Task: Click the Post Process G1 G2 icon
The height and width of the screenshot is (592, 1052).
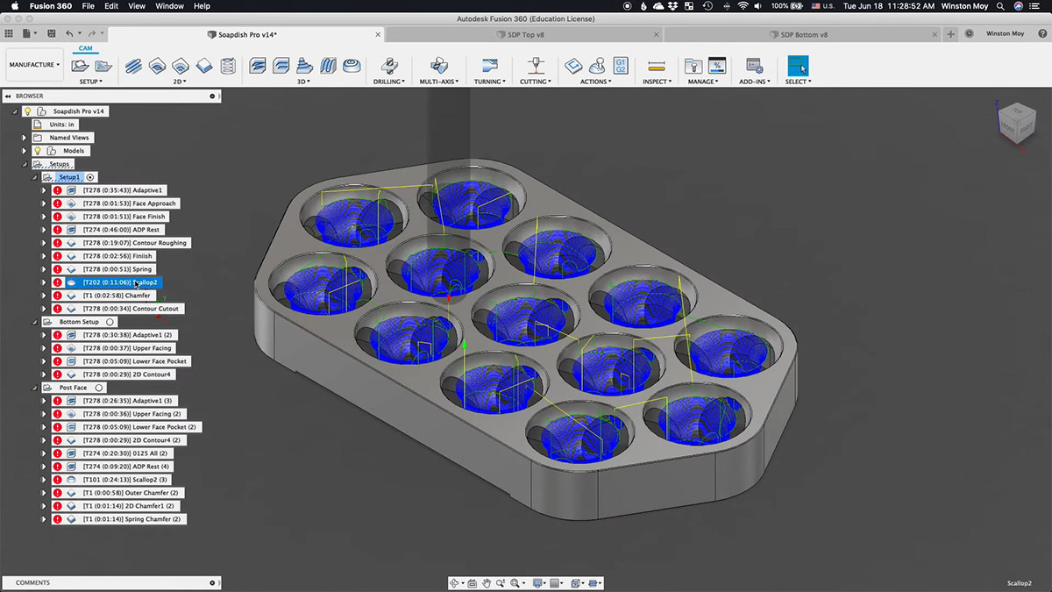Action: tap(621, 66)
